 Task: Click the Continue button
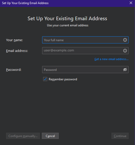[x=120, y=136]
